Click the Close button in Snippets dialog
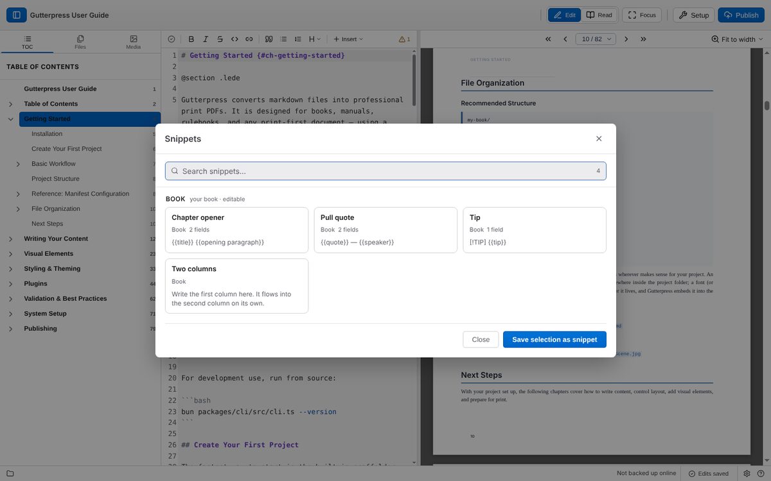 [x=481, y=339]
